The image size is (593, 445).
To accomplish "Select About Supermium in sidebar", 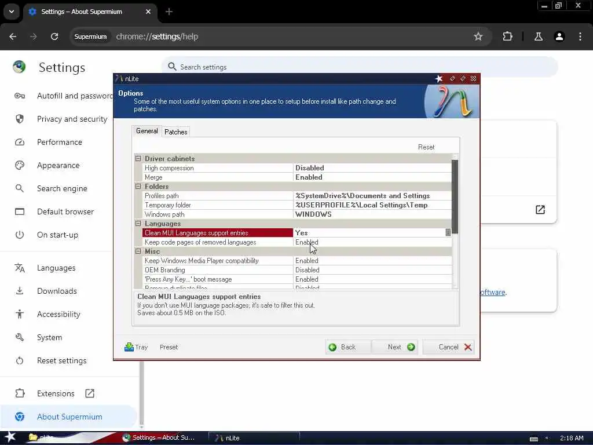I will 69,417.
